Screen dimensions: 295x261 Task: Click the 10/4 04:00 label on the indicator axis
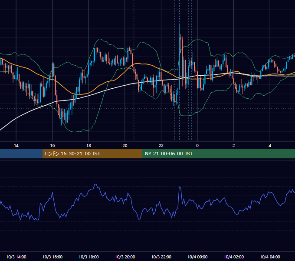270,257
